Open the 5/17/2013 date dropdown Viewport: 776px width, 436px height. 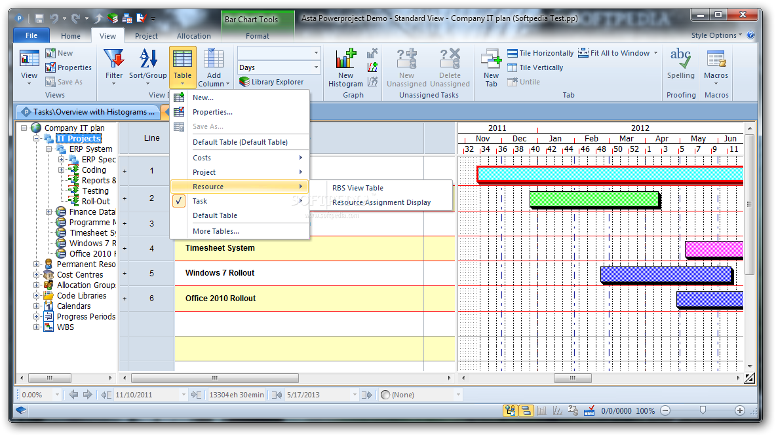355,395
